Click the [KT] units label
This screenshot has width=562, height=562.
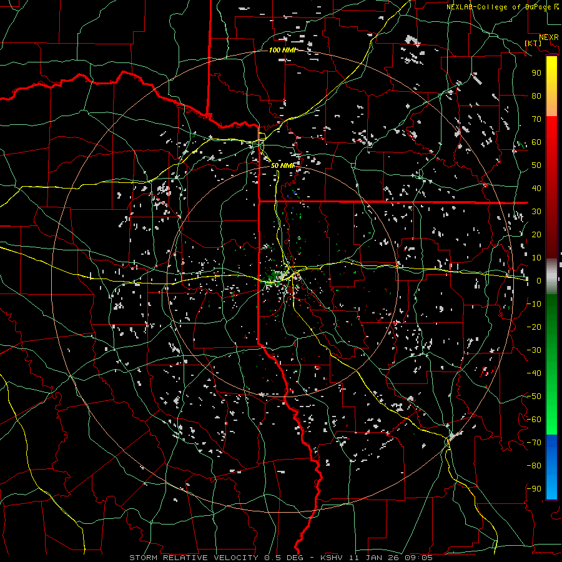(533, 43)
